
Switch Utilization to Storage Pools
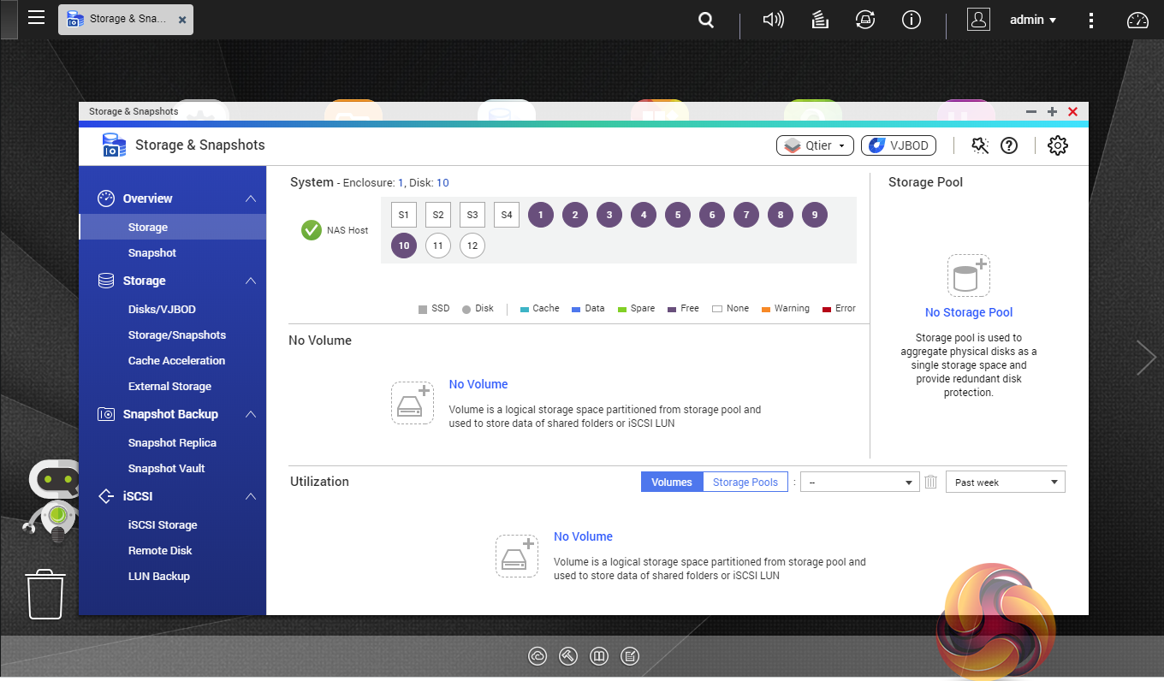[x=745, y=483]
